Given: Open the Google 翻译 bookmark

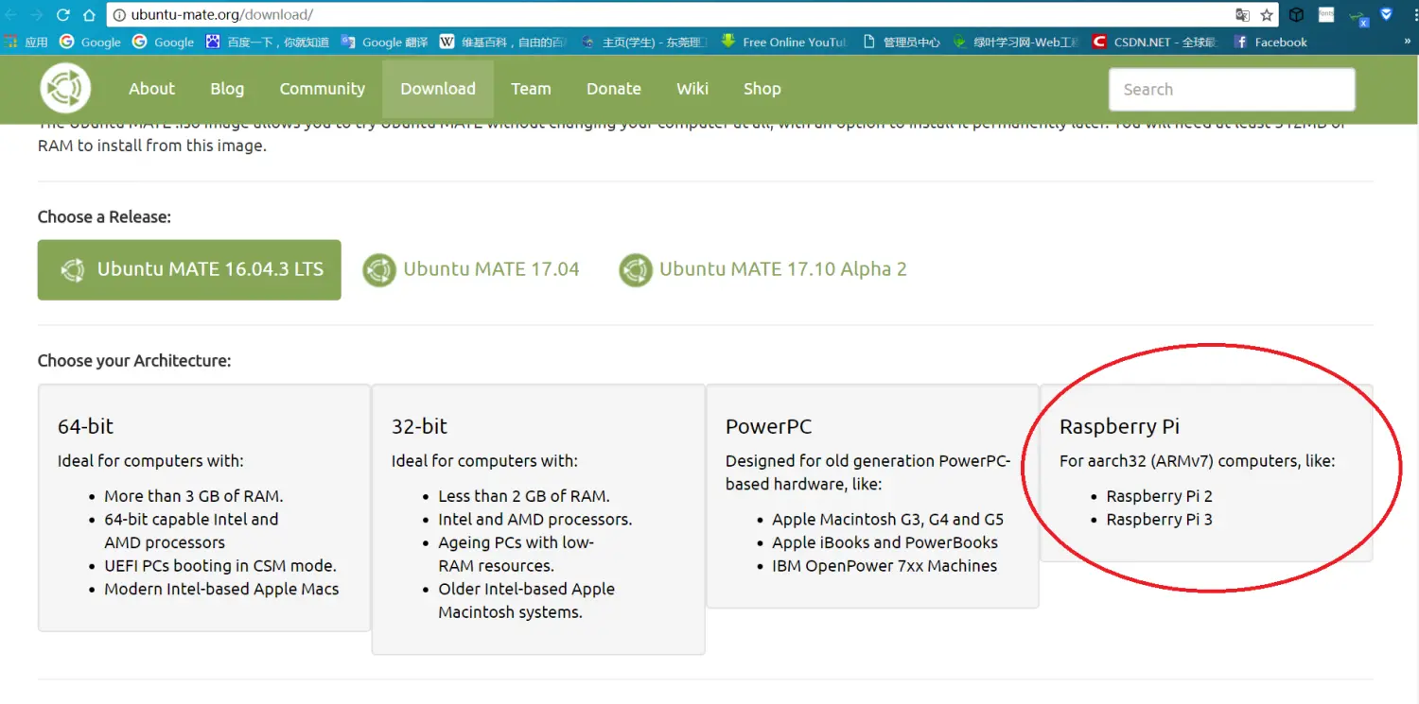Looking at the screenshot, I should (384, 42).
